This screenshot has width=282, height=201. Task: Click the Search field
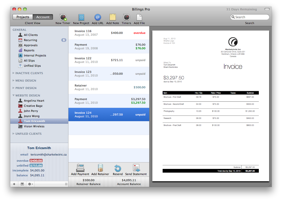tap(250, 17)
